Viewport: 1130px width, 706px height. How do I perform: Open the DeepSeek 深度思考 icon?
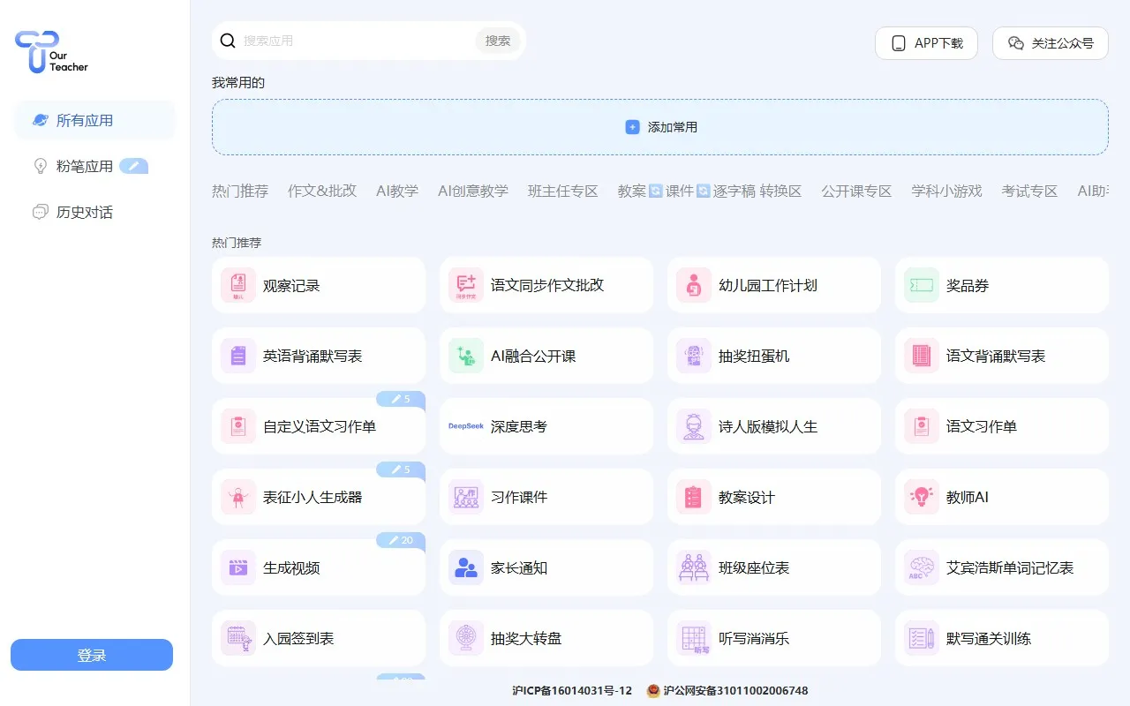pos(465,426)
